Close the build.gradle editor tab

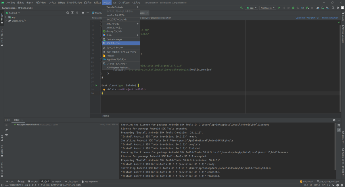point(147,13)
